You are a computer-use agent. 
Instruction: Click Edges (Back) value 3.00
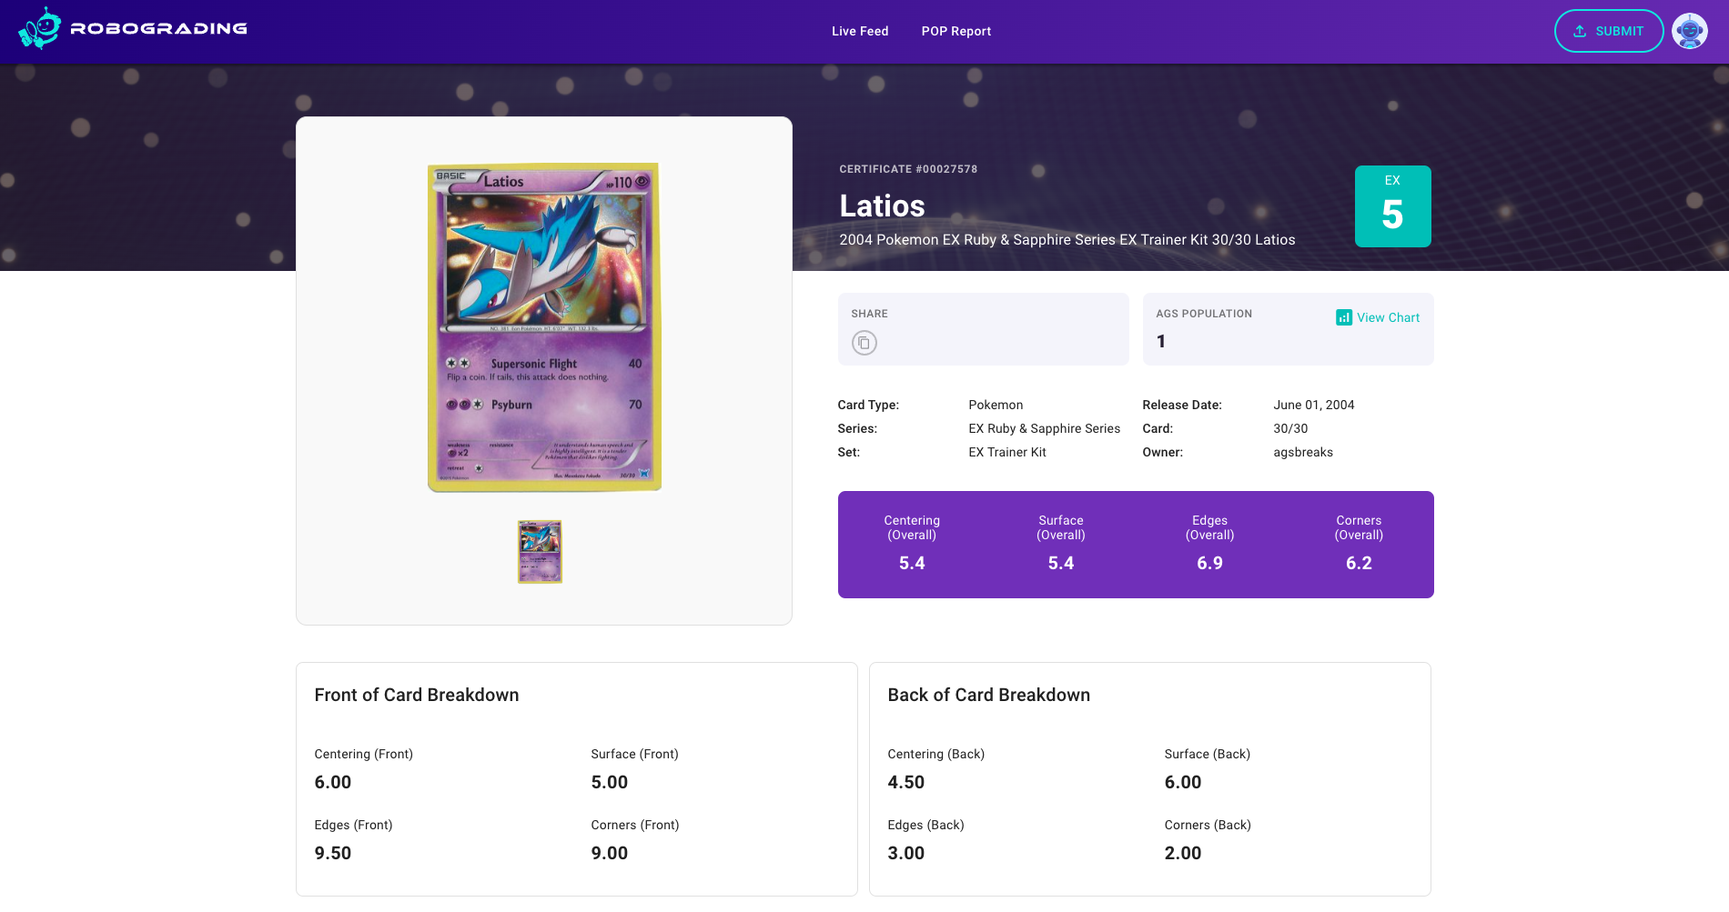pyautogui.click(x=906, y=853)
